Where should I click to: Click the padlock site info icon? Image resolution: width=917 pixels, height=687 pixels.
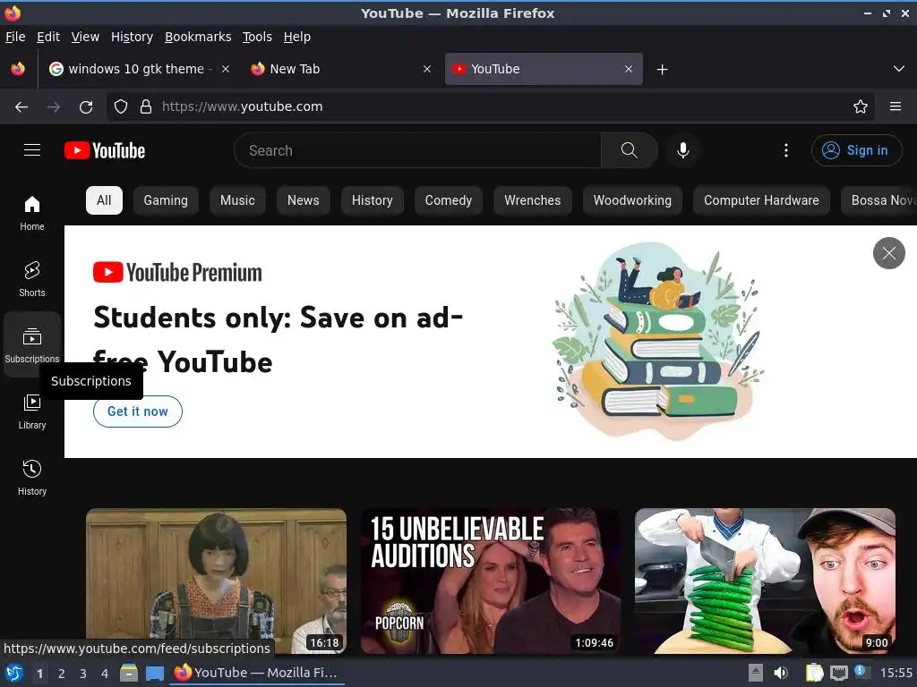[x=146, y=106]
